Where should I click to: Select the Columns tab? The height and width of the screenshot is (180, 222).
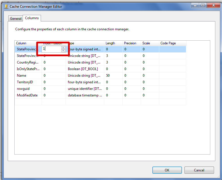32,18
